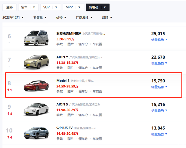Open the 宋PLUS EV car thumbnail
Viewport: 186px width, 148px height.
click(x=35, y=134)
